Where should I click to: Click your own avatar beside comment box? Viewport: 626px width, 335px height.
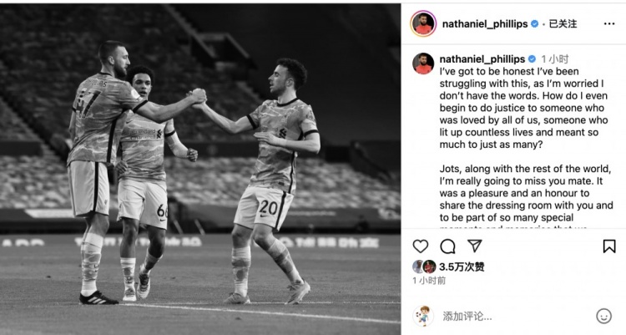[x=423, y=317]
